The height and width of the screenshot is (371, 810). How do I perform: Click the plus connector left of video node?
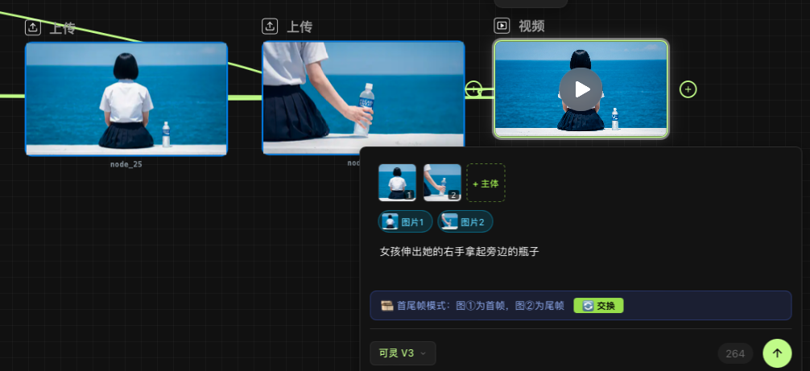tap(473, 89)
